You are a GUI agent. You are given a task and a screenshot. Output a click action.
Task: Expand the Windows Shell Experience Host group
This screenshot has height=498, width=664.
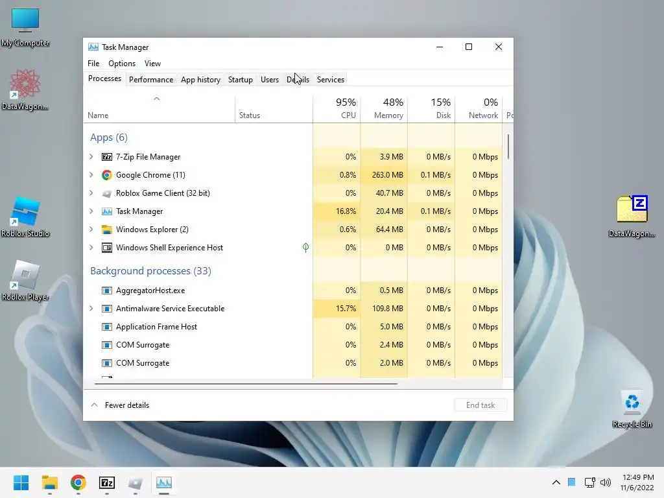coord(91,248)
